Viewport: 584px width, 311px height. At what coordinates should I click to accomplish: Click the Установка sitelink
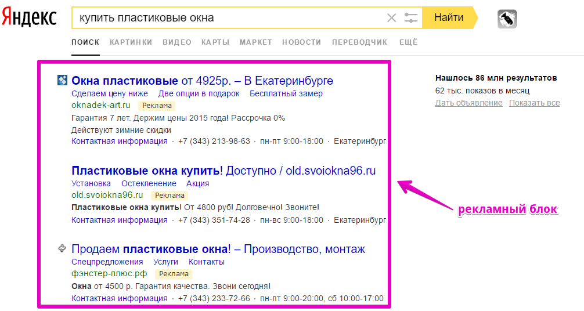[91, 183]
